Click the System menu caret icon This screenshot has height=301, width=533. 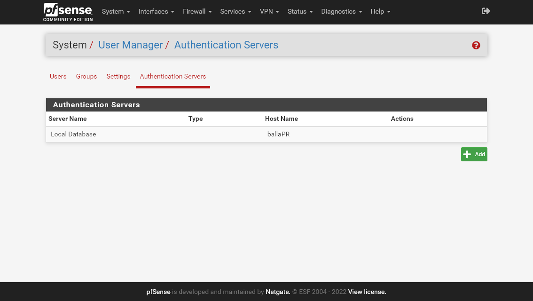tap(128, 11)
